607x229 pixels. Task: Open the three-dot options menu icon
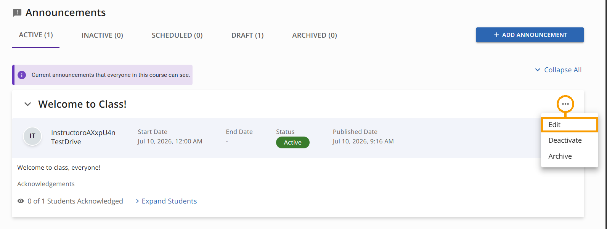(x=565, y=104)
